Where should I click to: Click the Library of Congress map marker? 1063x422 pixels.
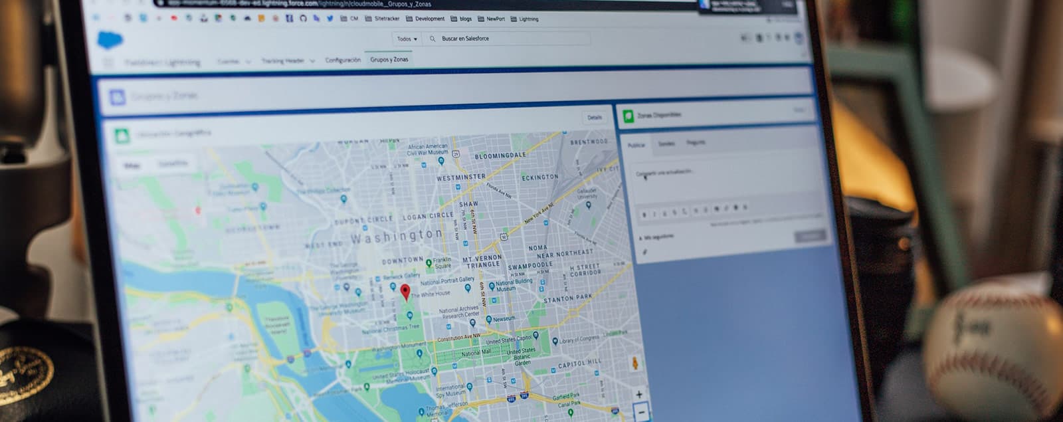click(x=555, y=342)
